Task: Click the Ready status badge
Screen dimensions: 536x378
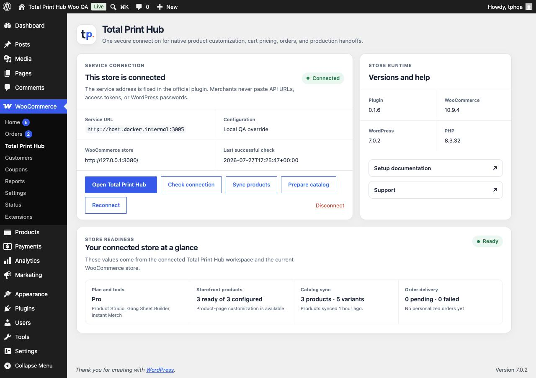Action: (487, 241)
